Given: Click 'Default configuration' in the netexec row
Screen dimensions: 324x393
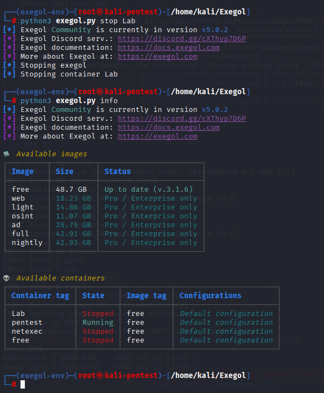Looking at the screenshot, I should tap(226, 331).
